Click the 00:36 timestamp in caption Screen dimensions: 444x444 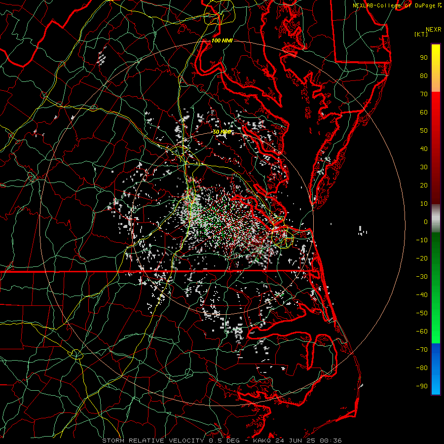click(x=331, y=441)
